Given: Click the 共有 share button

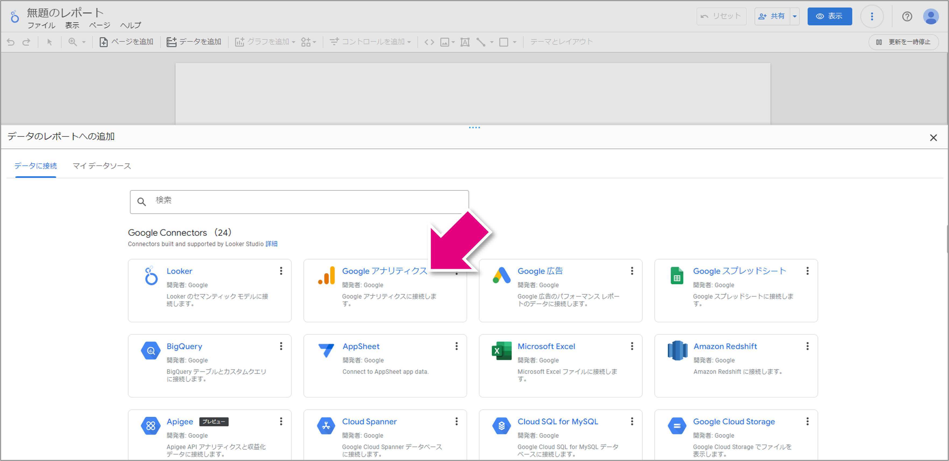Looking at the screenshot, I should pos(772,16).
